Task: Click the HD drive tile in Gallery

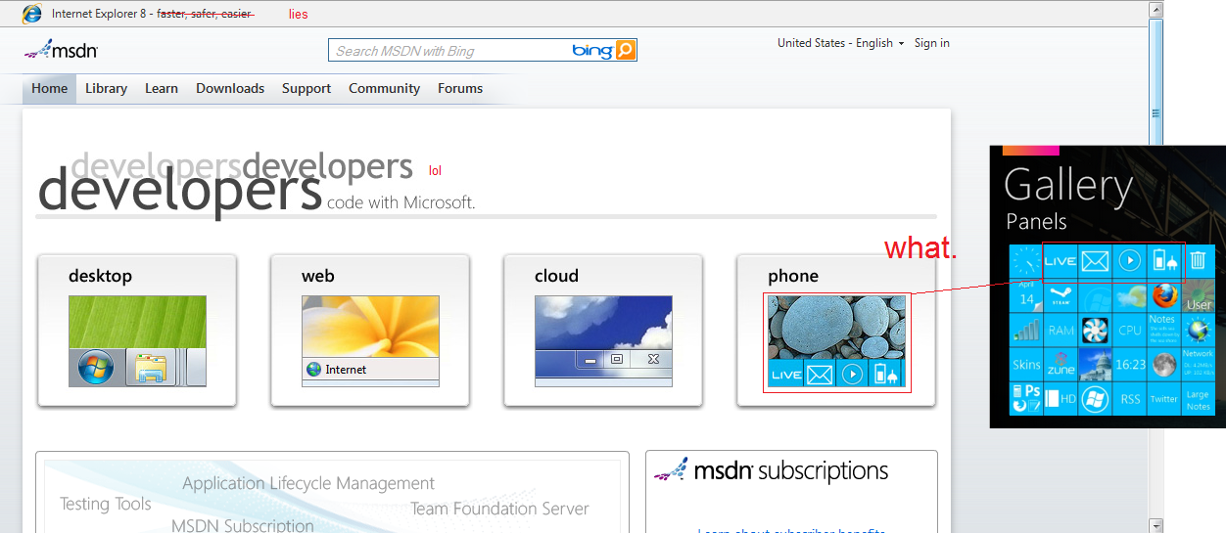Action: pyautogui.click(x=1061, y=398)
